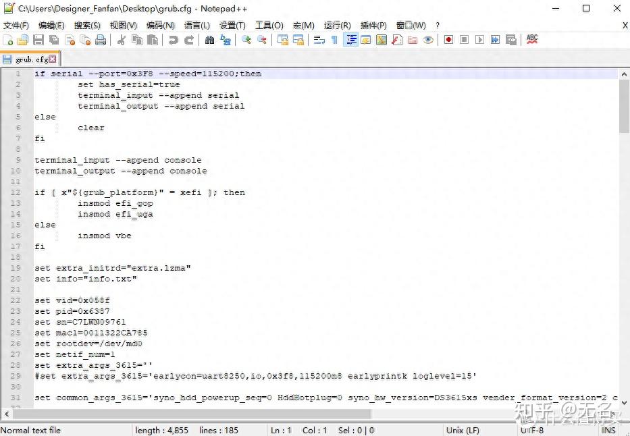
Task: Click the X at the menu bar's right end
Action: (x=625, y=25)
